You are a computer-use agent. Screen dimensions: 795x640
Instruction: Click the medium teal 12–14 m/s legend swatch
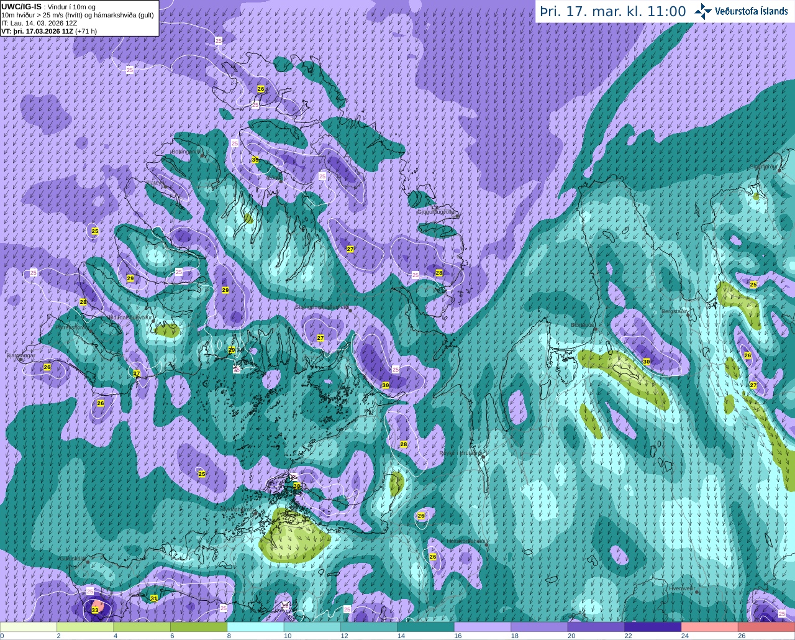pos(370,627)
